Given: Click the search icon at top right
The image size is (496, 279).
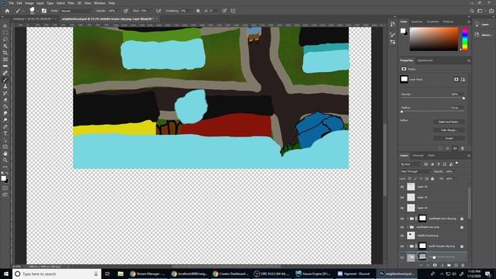Looking at the screenshot, I should [x=472, y=11].
